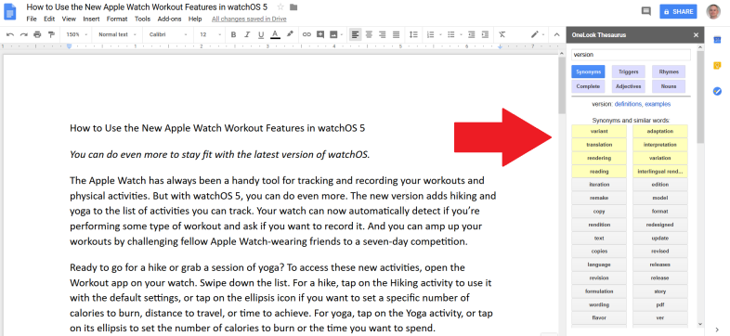The height and width of the screenshot is (336, 730).
Task: Open the File menu
Action: 32,19
